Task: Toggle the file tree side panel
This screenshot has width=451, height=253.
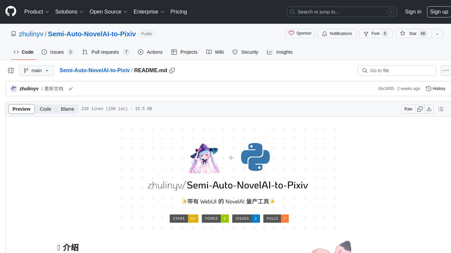Action: tap(11, 71)
